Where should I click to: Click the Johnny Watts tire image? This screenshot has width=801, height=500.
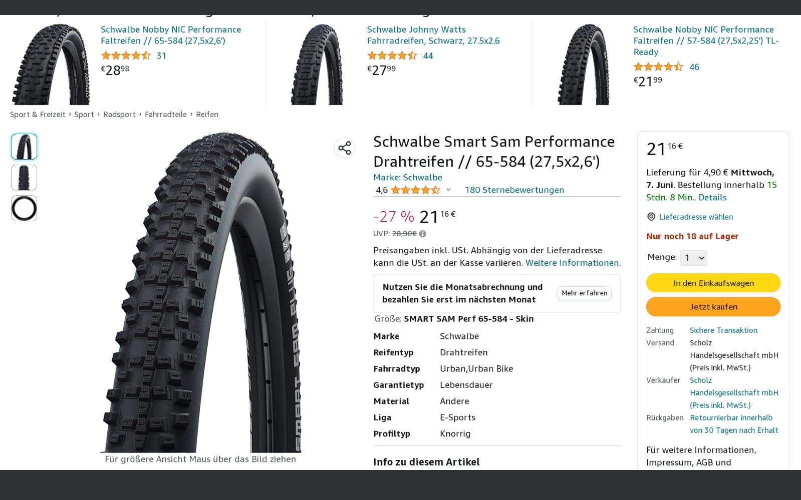[317, 64]
